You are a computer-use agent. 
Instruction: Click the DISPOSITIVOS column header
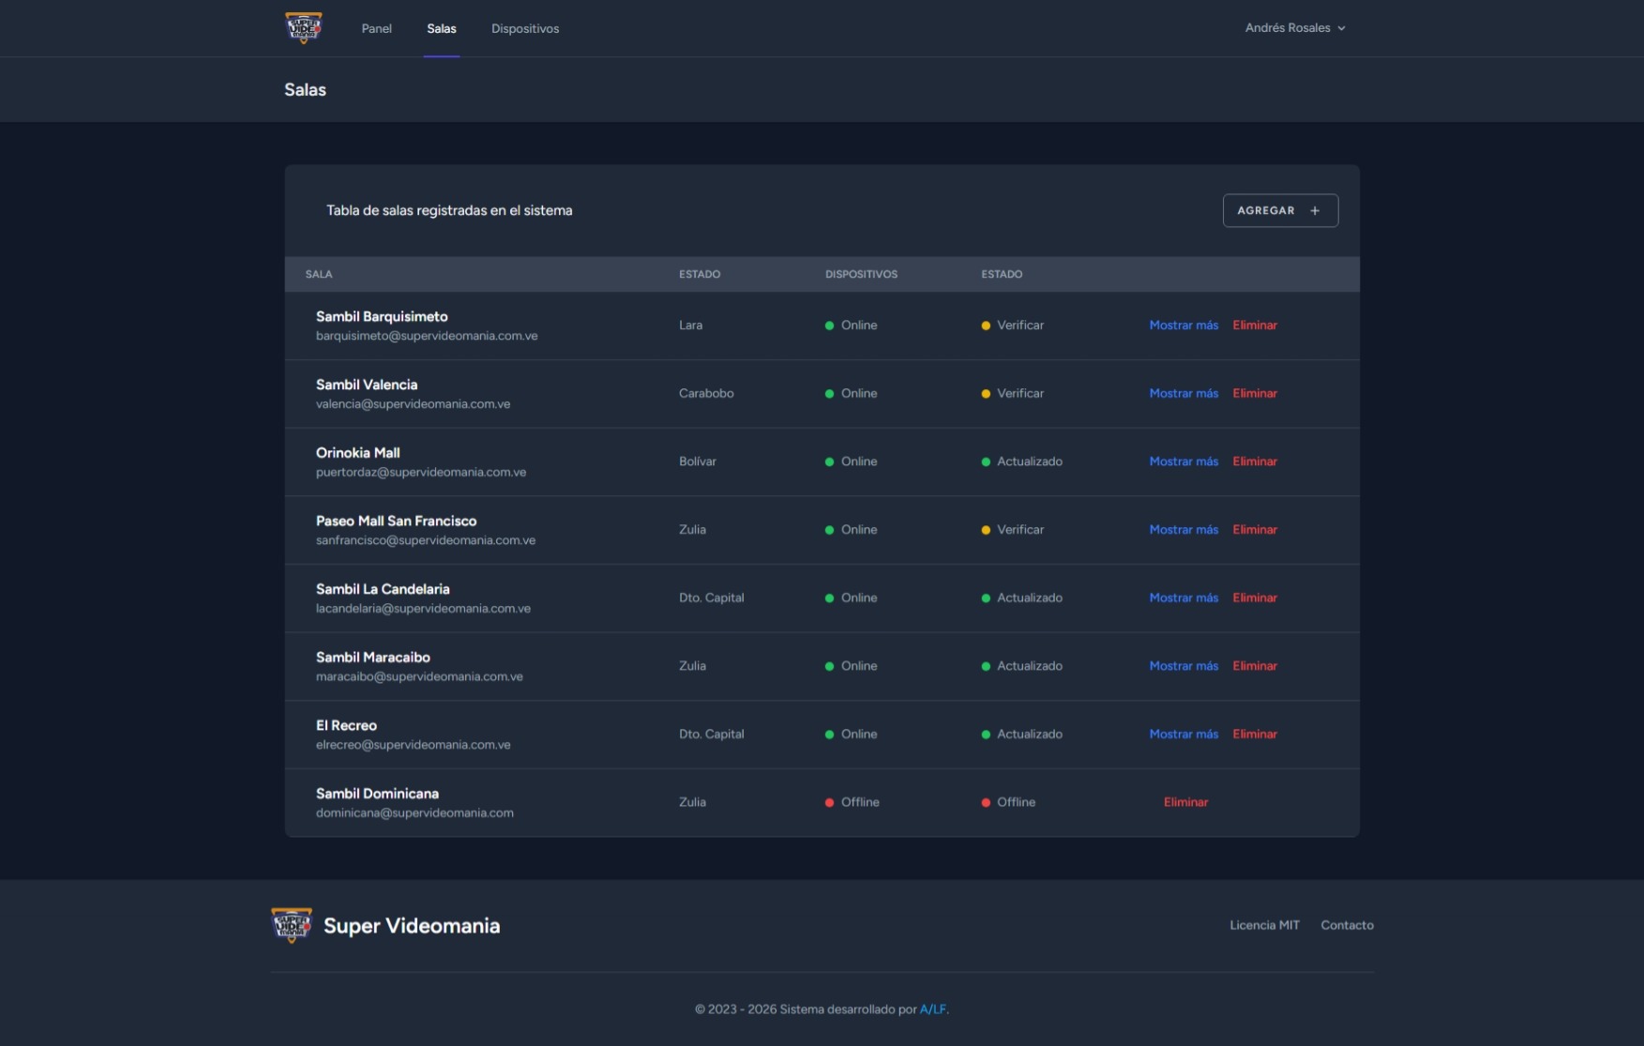click(861, 274)
